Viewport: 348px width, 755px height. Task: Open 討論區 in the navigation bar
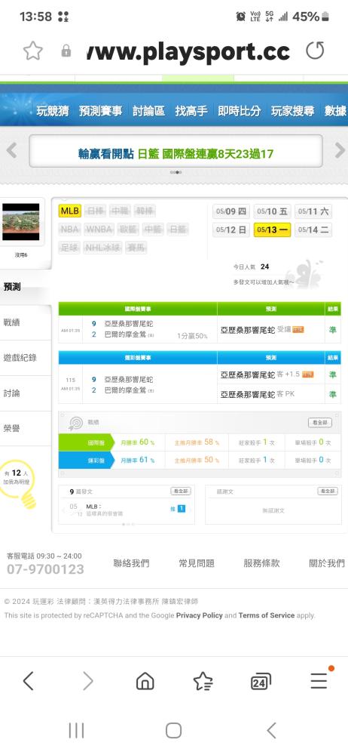[x=148, y=111]
